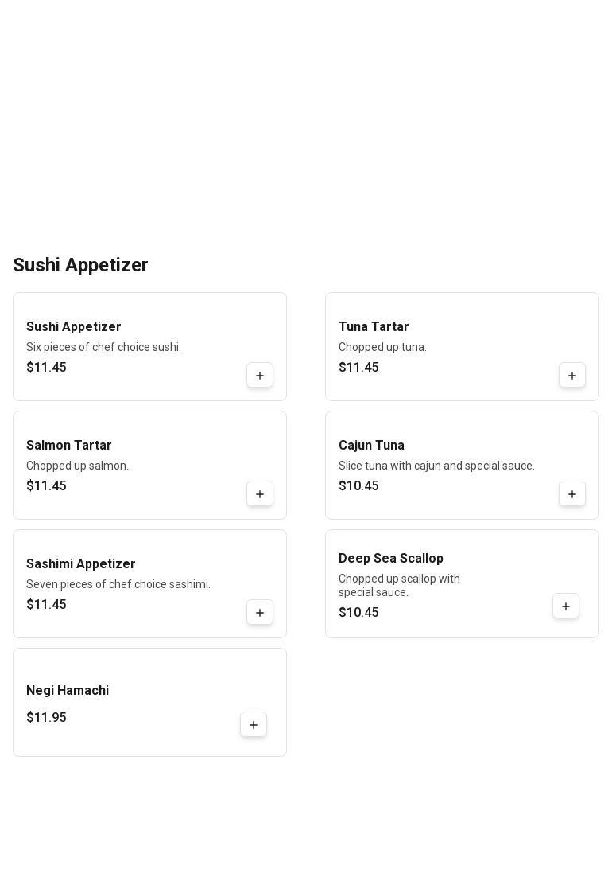Click "Seven pieces of chef choice sashimi" text

[118, 584]
